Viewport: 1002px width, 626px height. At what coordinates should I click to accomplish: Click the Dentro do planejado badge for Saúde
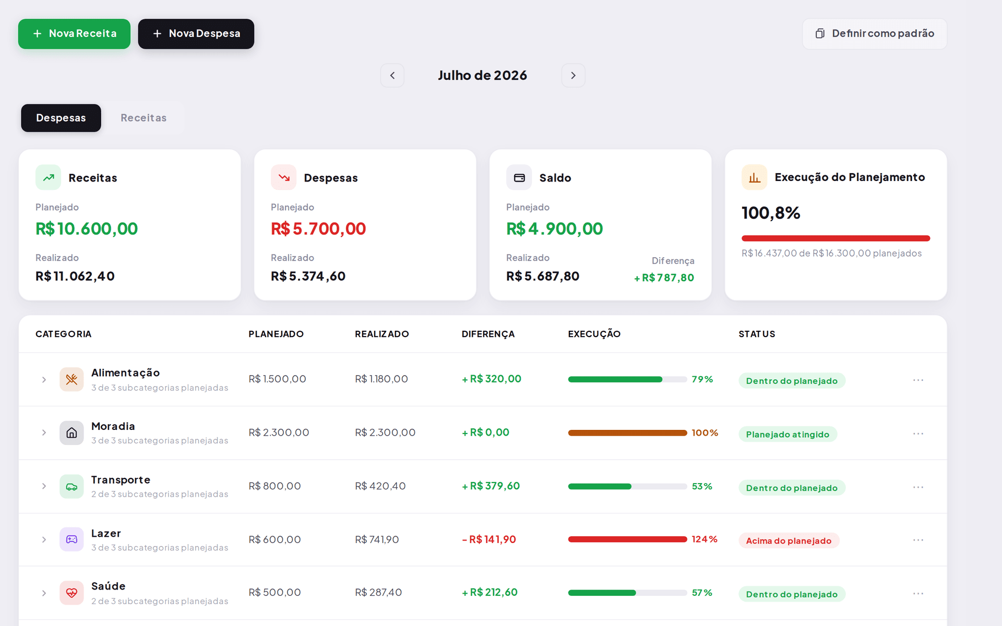click(792, 594)
